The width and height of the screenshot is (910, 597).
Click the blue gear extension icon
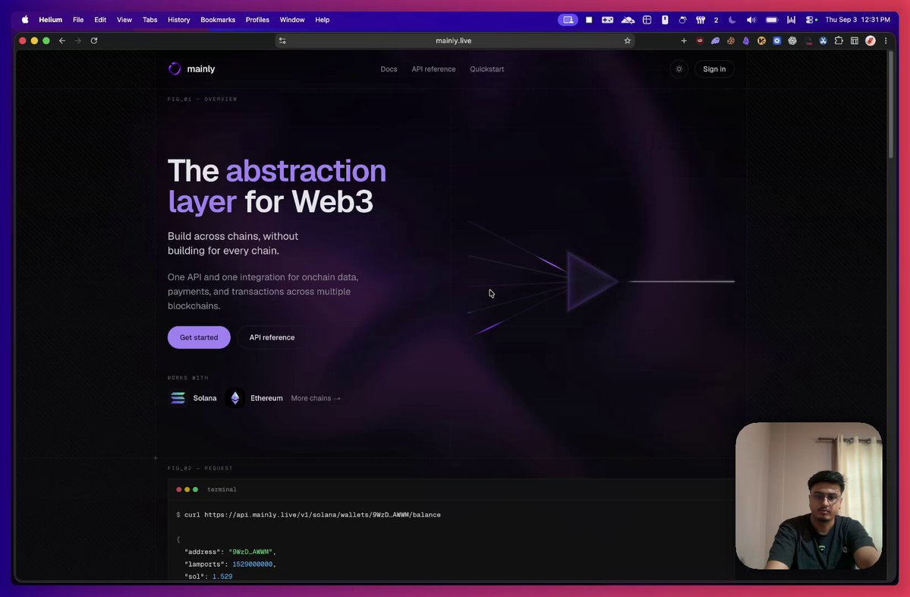777,41
